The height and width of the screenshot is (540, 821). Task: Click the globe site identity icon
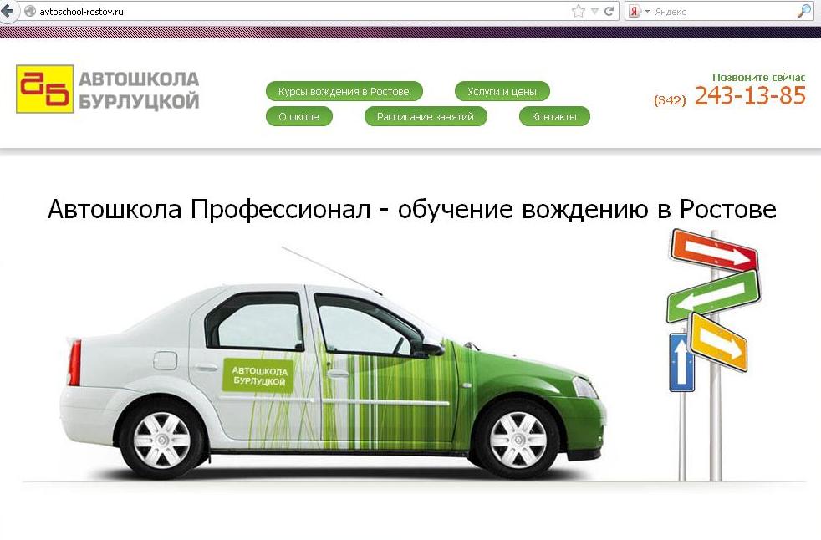(x=30, y=11)
